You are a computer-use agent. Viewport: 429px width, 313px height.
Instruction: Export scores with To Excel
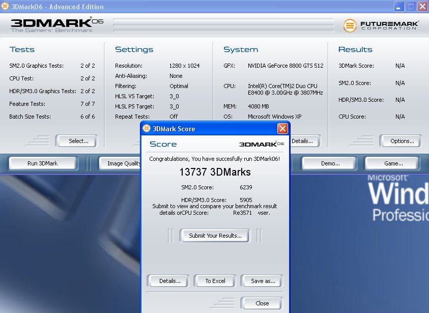pos(215,281)
